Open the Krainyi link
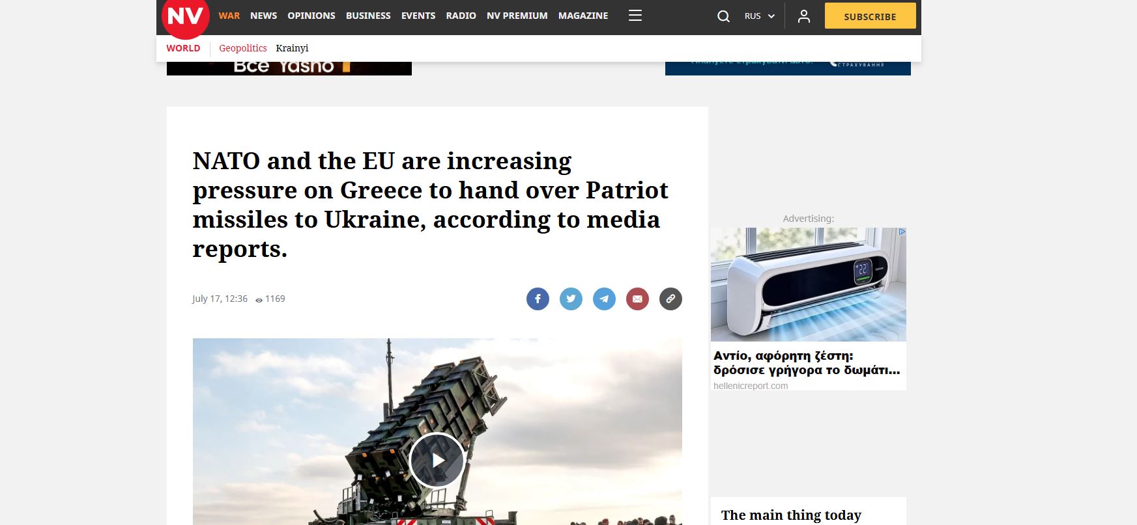1137x525 pixels. coord(292,48)
